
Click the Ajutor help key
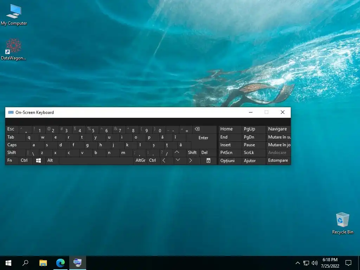(253, 160)
